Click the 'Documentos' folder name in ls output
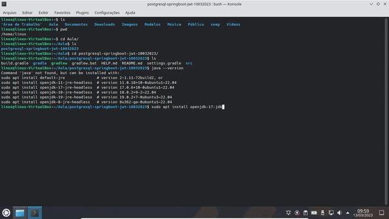The image size is (389, 219). coord(76,24)
